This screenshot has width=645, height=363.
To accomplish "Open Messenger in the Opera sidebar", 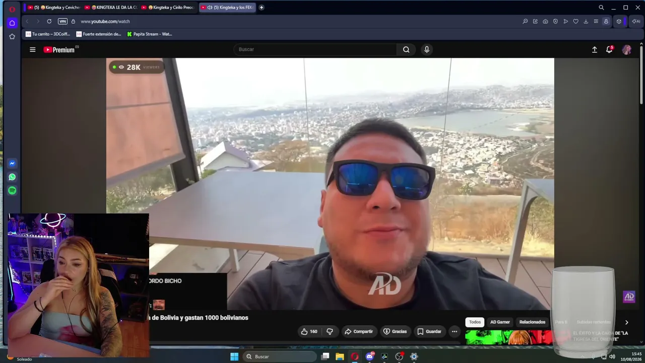I will [x=12, y=163].
